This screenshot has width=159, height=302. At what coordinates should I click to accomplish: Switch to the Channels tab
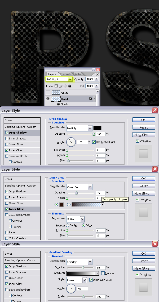coord(65,74)
